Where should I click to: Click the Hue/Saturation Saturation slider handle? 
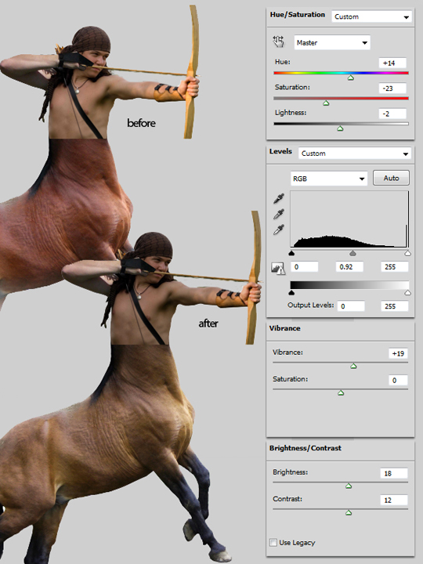click(x=326, y=103)
